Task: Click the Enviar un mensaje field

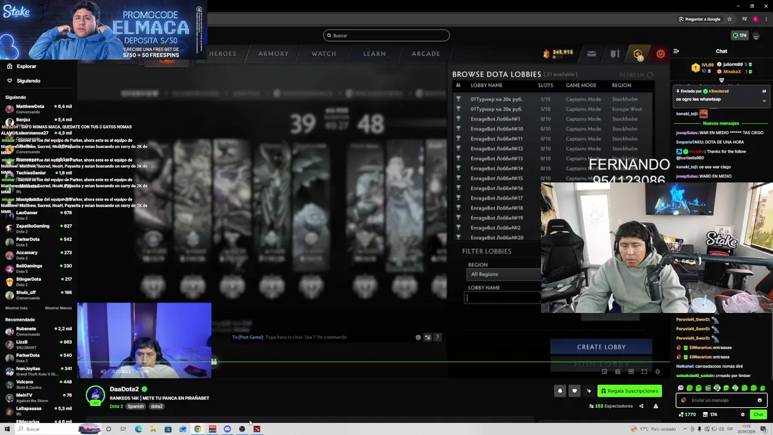Action: coord(722,400)
